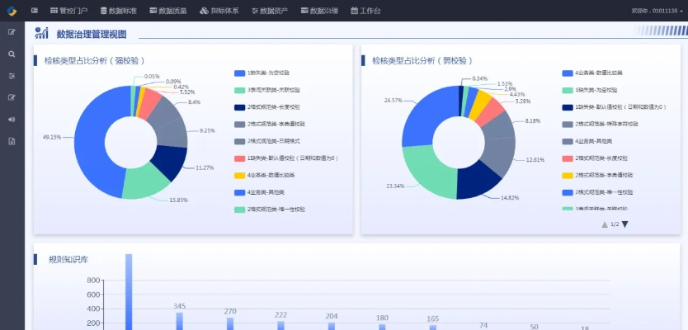Go to 工作台 in top navigation
688x330 pixels.
click(x=365, y=11)
